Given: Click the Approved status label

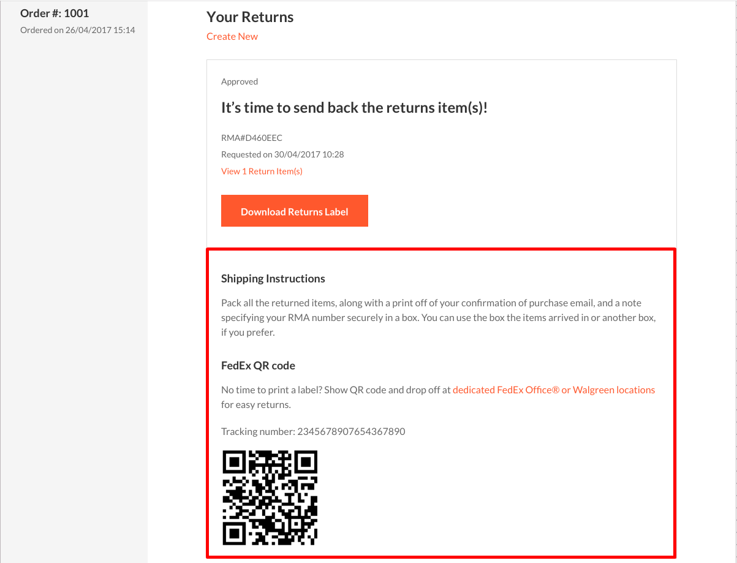Looking at the screenshot, I should coord(240,81).
